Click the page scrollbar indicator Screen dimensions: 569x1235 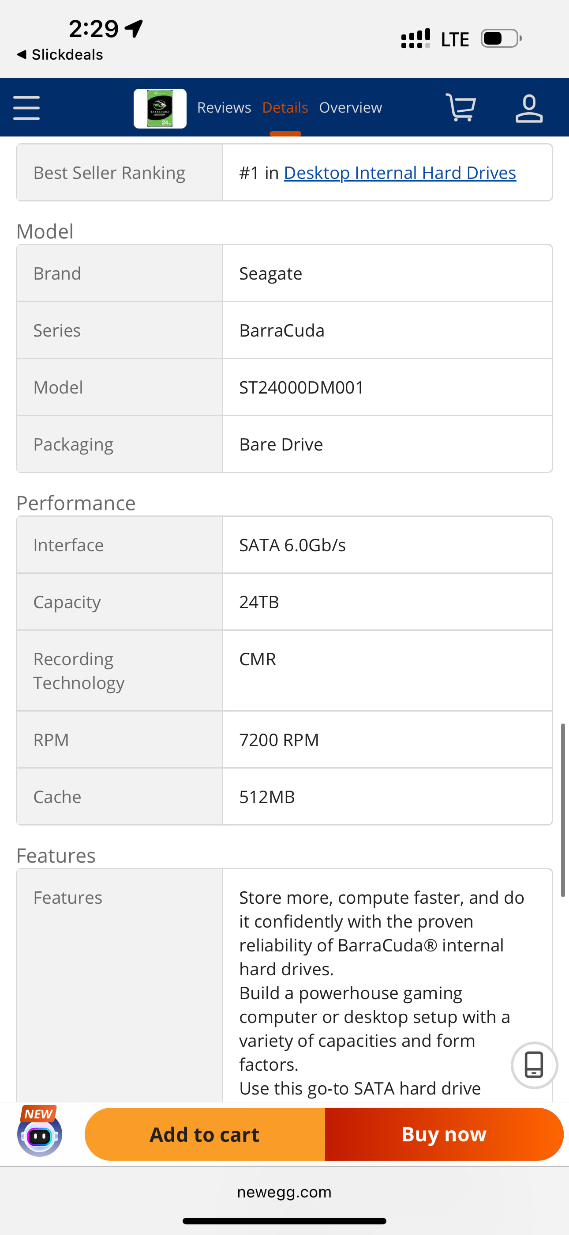click(563, 810)
